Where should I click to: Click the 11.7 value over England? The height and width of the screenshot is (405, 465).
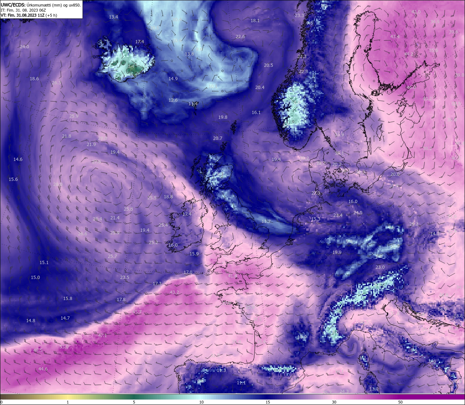pos(266,222)
